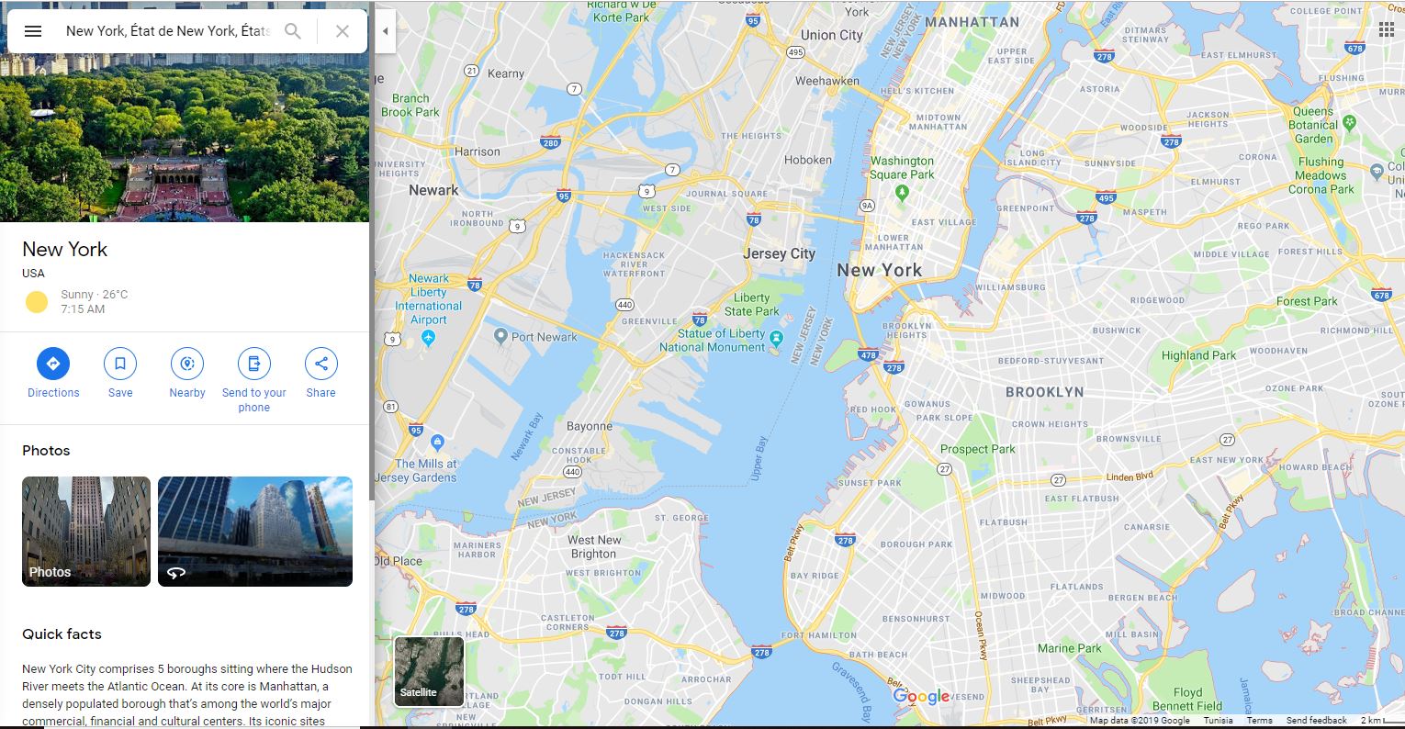
Task: Click the search box with New York text
Action: pos(168,31)
